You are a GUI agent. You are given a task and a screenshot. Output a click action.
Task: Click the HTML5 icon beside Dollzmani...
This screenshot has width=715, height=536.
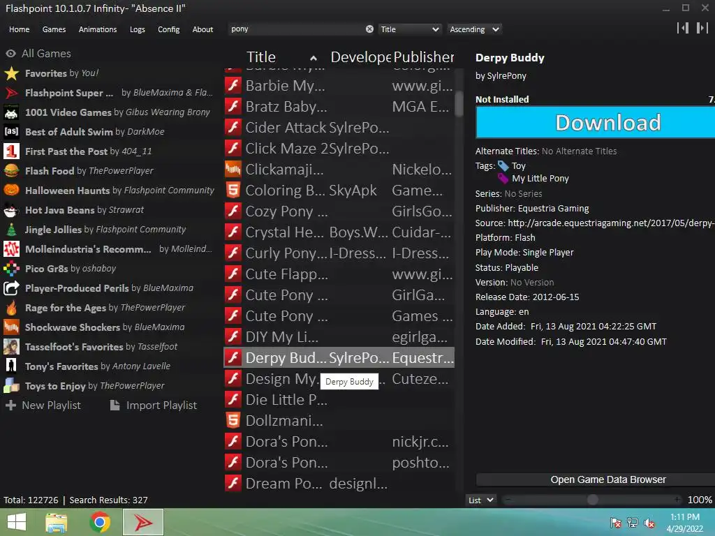click(233, 421)
